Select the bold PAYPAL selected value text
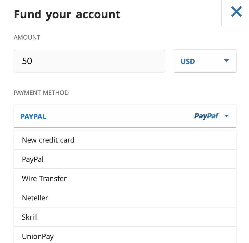The image size is (249, 243). click(x=33, y=117)
